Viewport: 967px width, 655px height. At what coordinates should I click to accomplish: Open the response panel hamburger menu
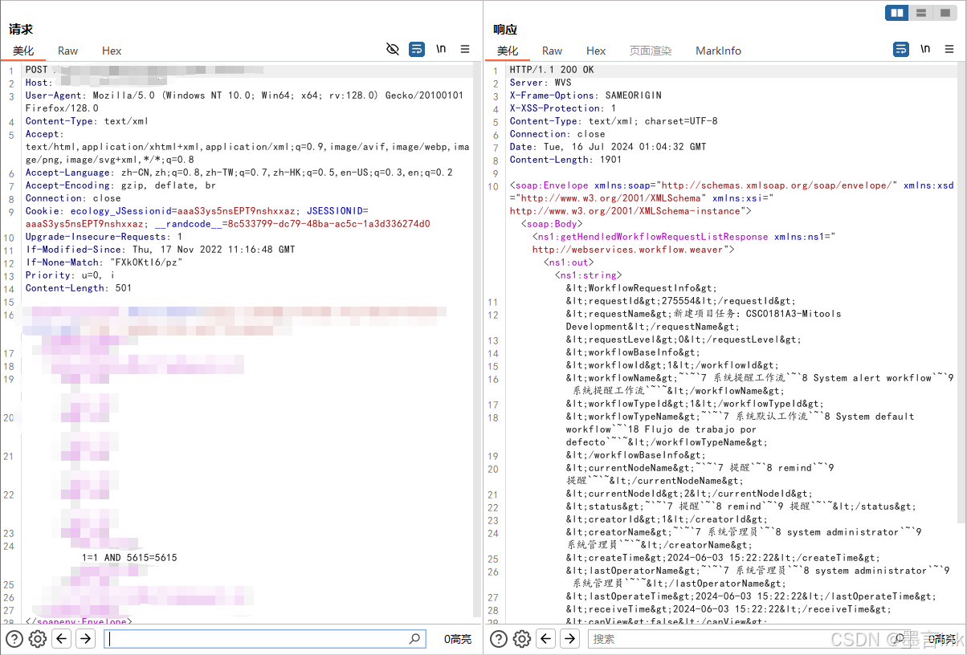[950, 50]
